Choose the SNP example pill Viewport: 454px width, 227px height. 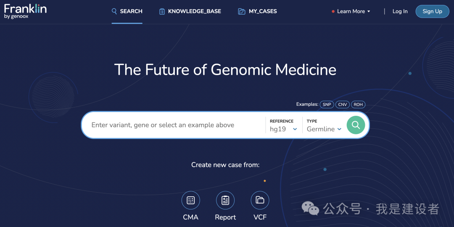[x=327, y=104]
